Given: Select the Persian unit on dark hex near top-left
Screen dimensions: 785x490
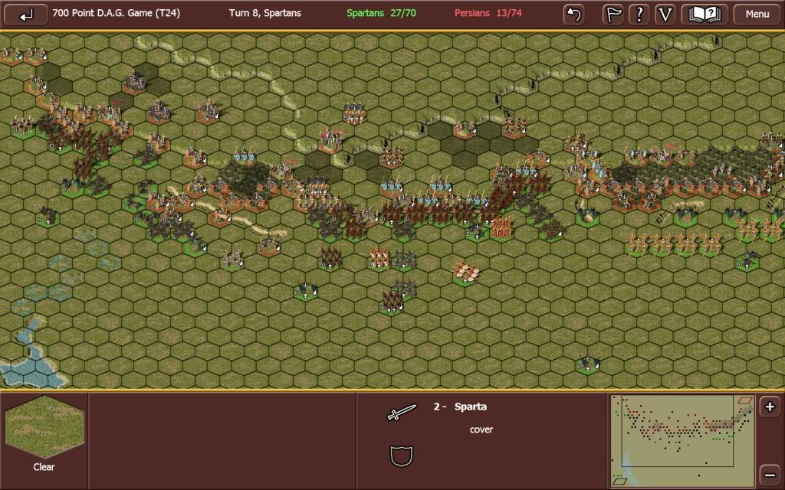Looking at the screenshot, I should click(134, 83).
